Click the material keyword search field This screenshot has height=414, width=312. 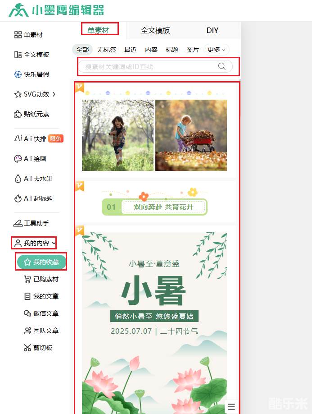click(x=155, y=66)
